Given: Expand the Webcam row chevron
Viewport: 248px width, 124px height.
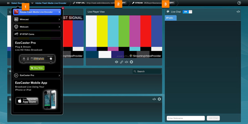Looking at the screenshot, I should (59, 27).
